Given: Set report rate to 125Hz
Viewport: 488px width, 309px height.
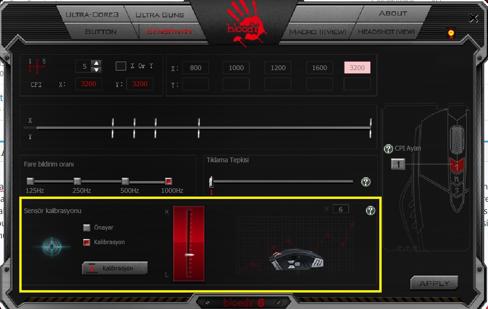Looking at the screenshot, I should click(30, 181).
